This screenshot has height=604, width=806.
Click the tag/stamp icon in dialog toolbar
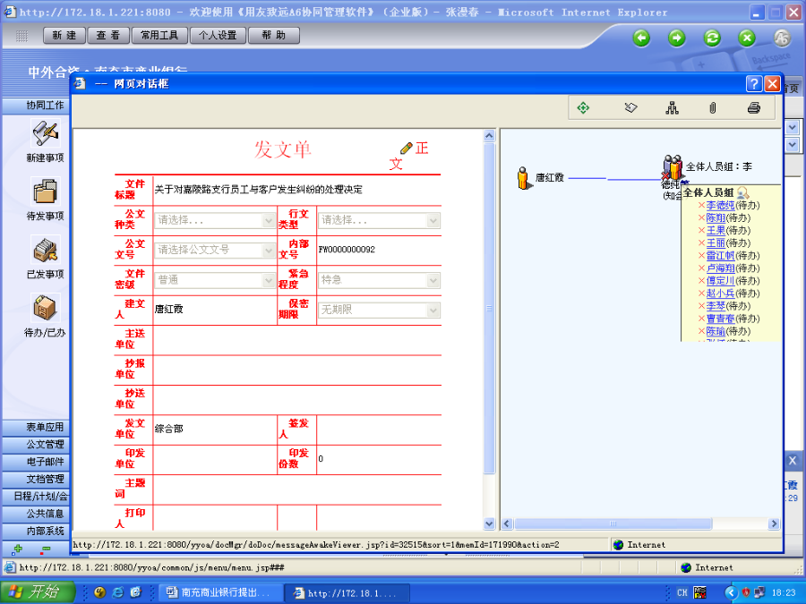(630, 108)
